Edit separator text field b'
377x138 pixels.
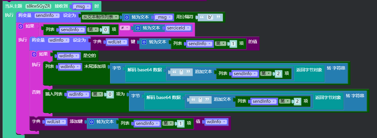tap(210, 17)
